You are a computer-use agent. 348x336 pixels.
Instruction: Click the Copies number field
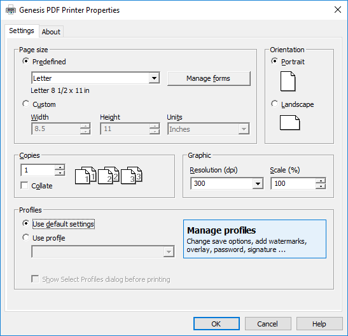coord(38,170)
